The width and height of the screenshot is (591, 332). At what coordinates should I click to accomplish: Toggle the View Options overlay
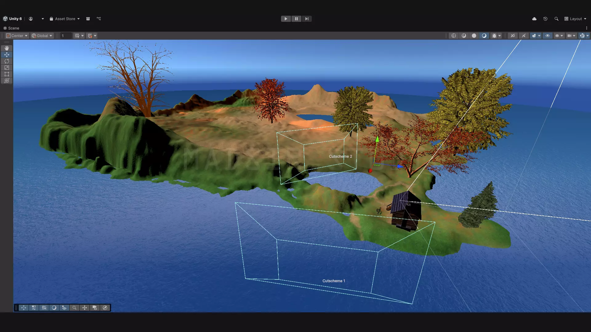pos(64,308)
